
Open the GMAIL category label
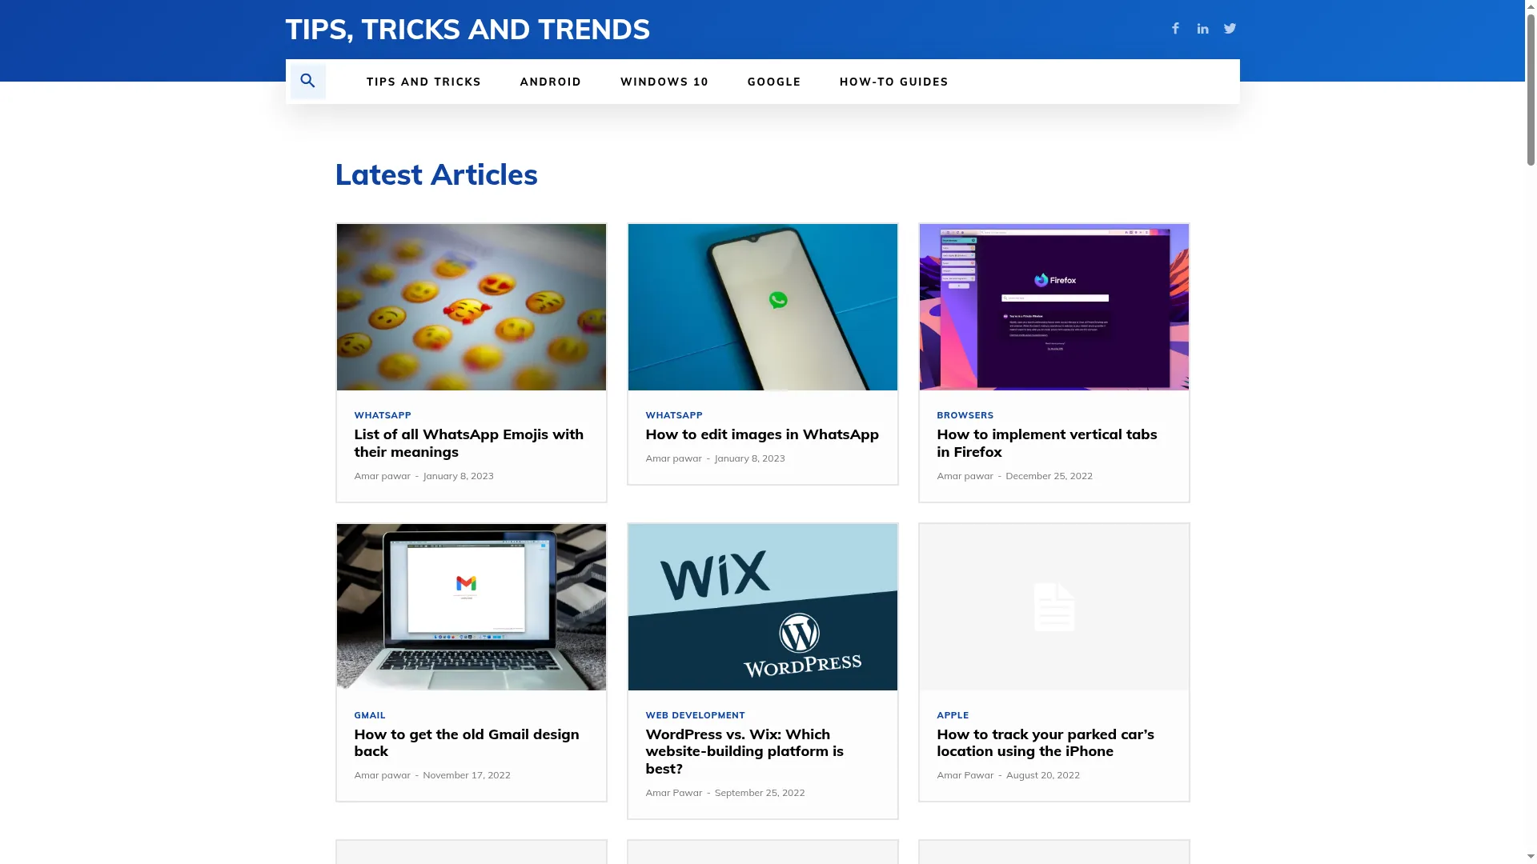click(370, 715)
